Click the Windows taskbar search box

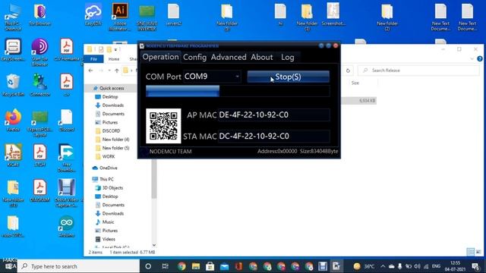point(79,266)
